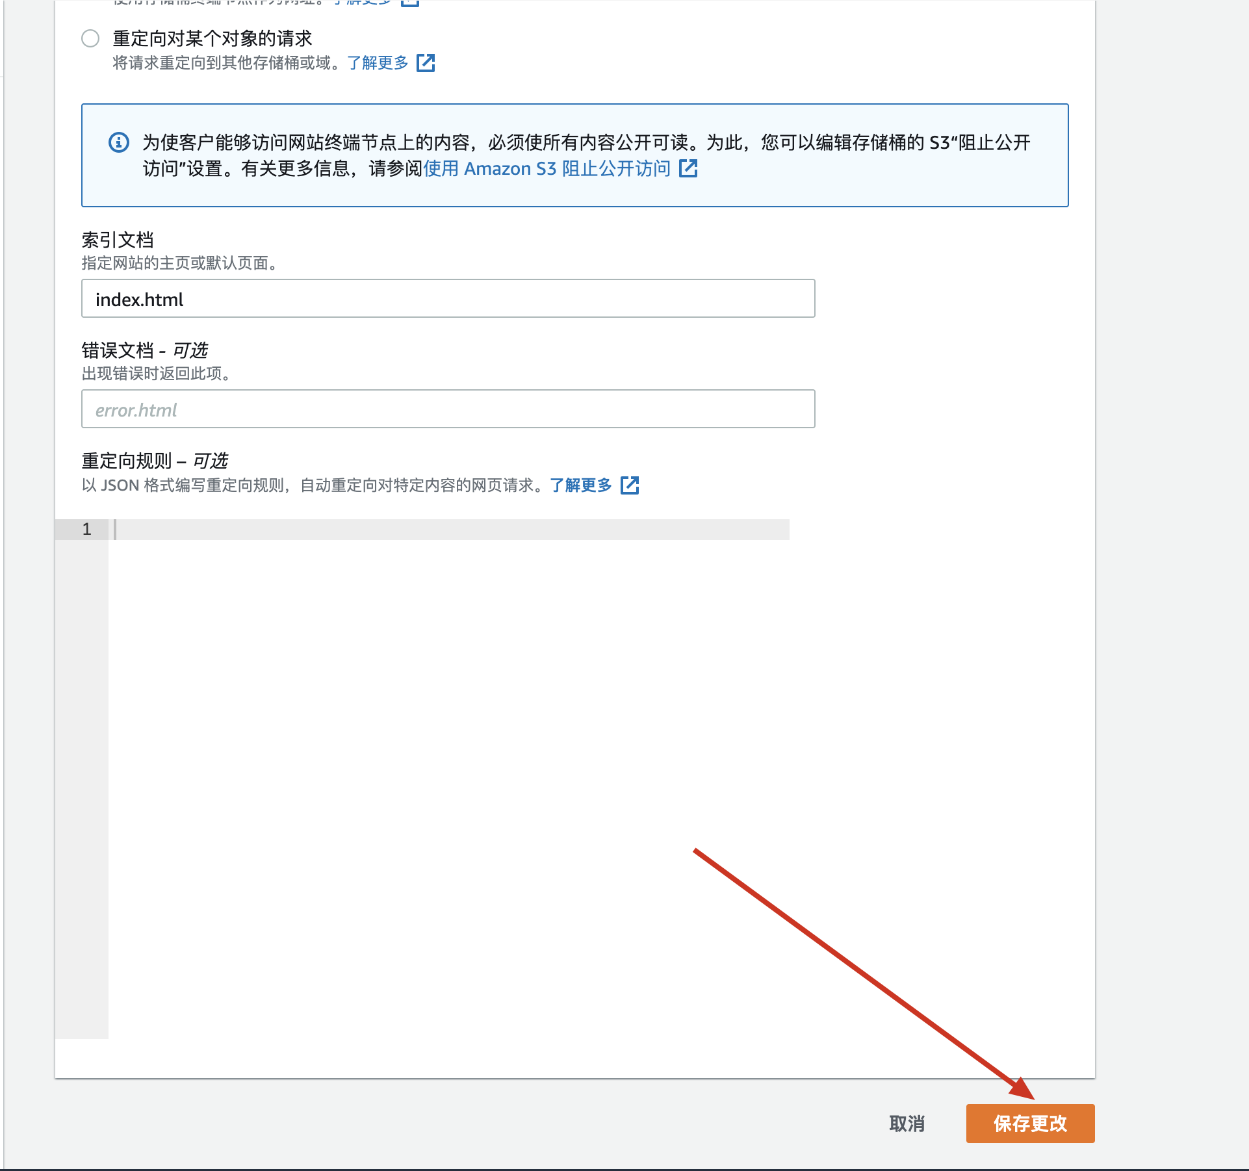Image resolution: width=1249 pixels, height=1171 pixels.
Task: Click the error.html error document field
Action: (x=448, y=409)
